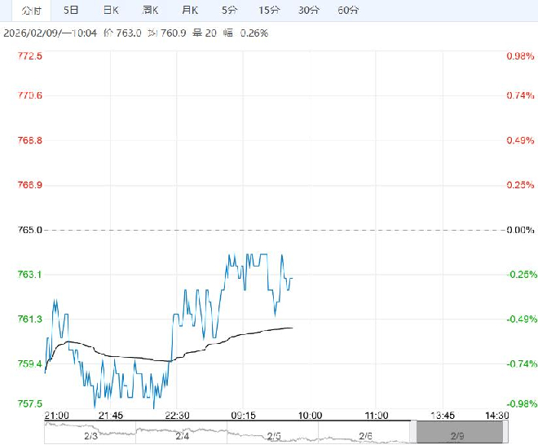
Task: Select the 60分 interval tab
Action: pos(348,11)
